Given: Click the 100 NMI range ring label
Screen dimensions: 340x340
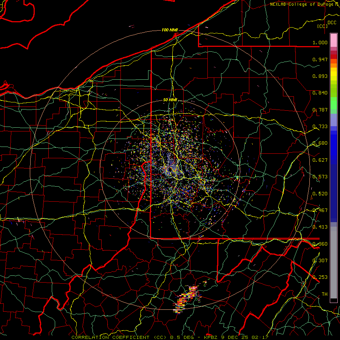Looking at the screenshot, I should [x=170, y=30].
